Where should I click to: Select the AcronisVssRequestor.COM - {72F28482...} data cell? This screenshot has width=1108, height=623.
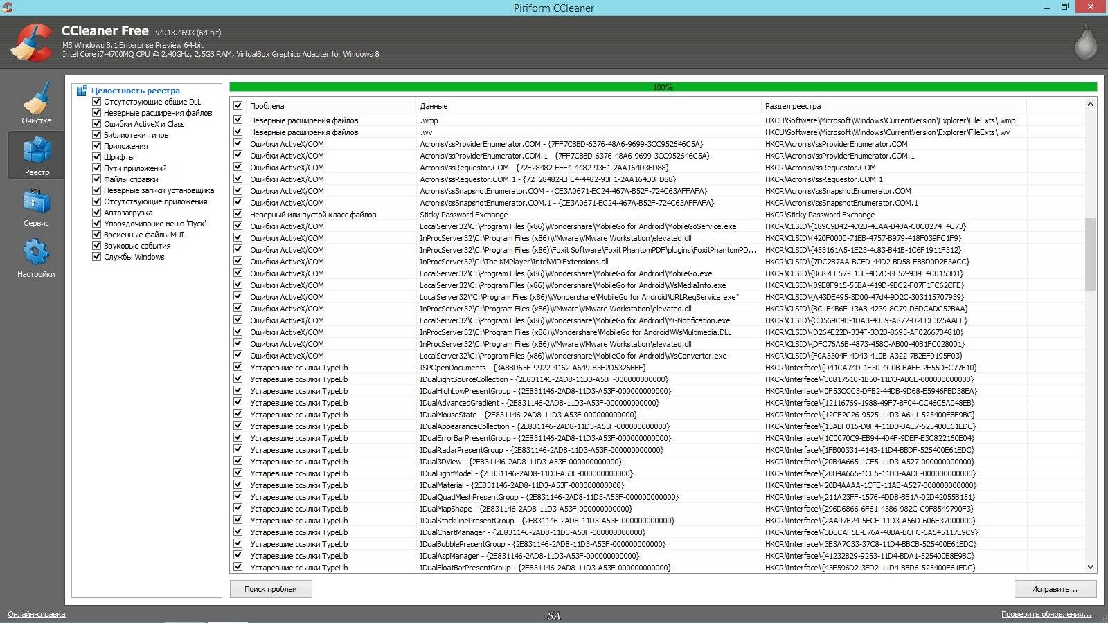(x=544, y=168)
